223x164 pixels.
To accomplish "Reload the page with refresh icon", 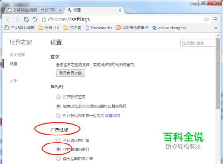I will [x=26, y=20].
